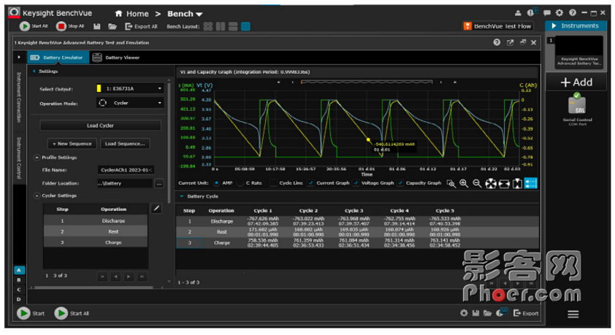The image size is (615, 335).
Task: Open the help question mark in title bar
Action: pyautogui.click(x=573, y=13)
